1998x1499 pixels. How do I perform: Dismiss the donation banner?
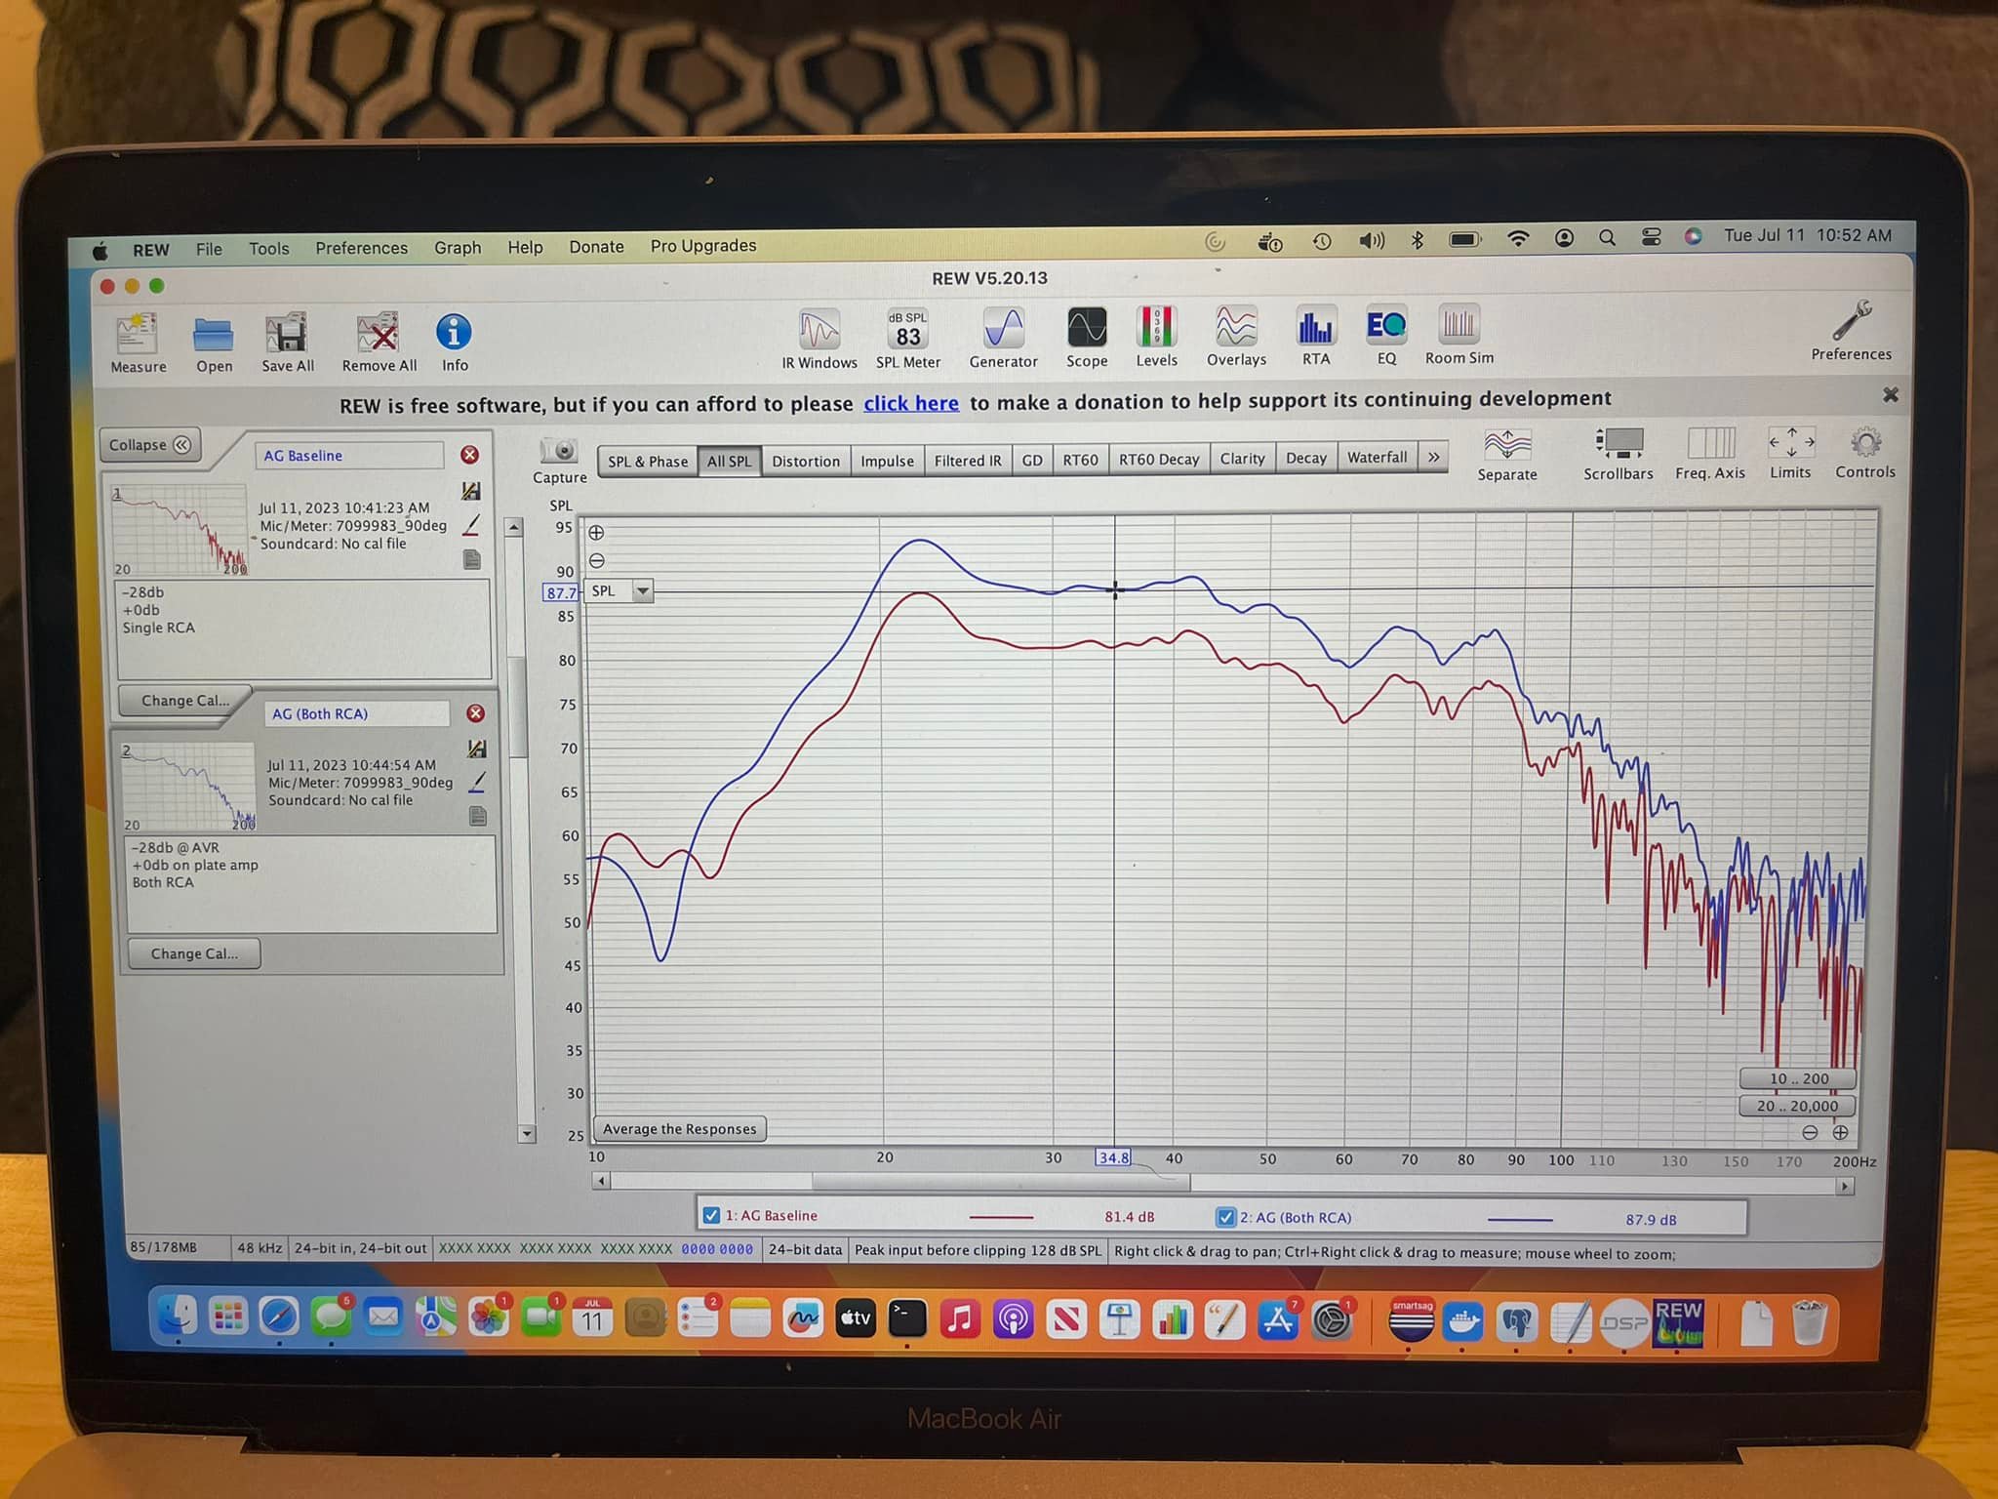(1890, 395)
